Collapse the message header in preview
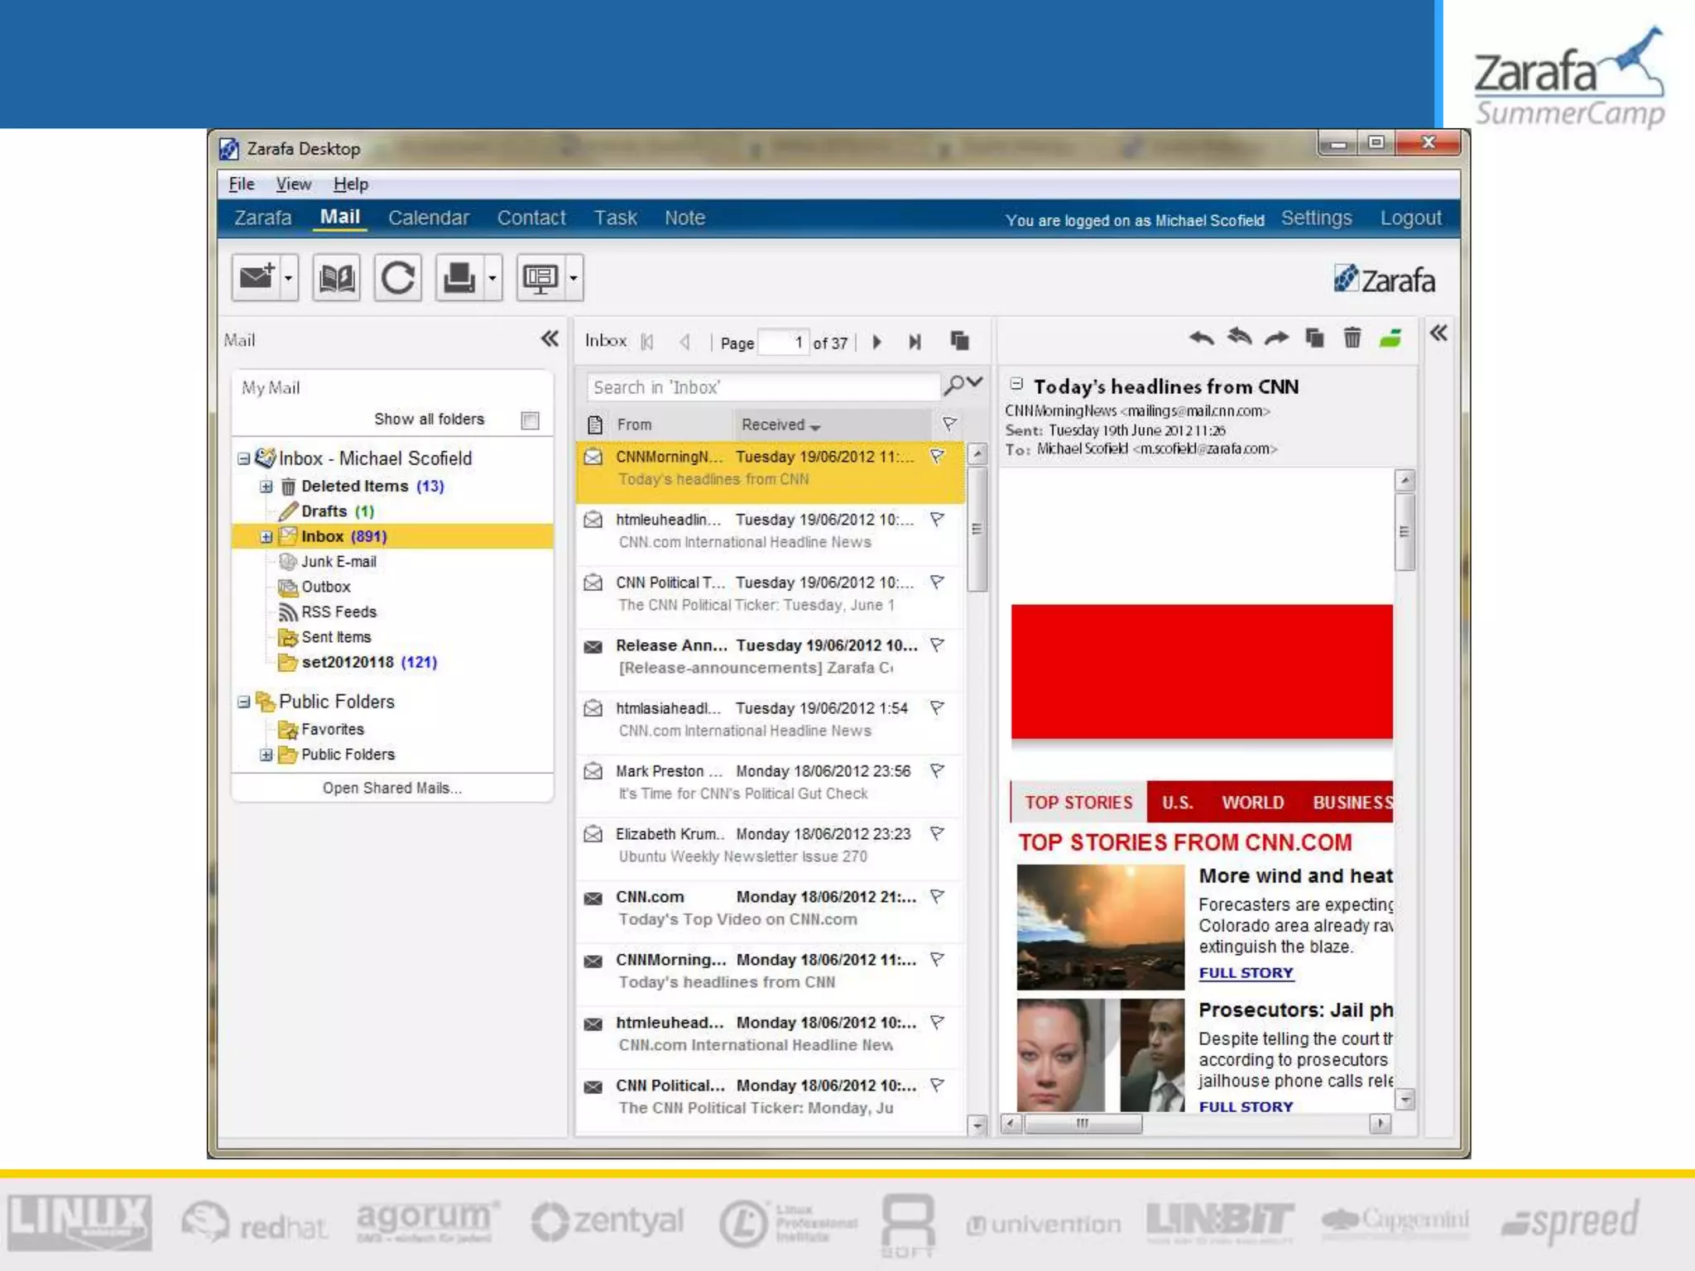1695x1271 pixels. pos(1016,384)
